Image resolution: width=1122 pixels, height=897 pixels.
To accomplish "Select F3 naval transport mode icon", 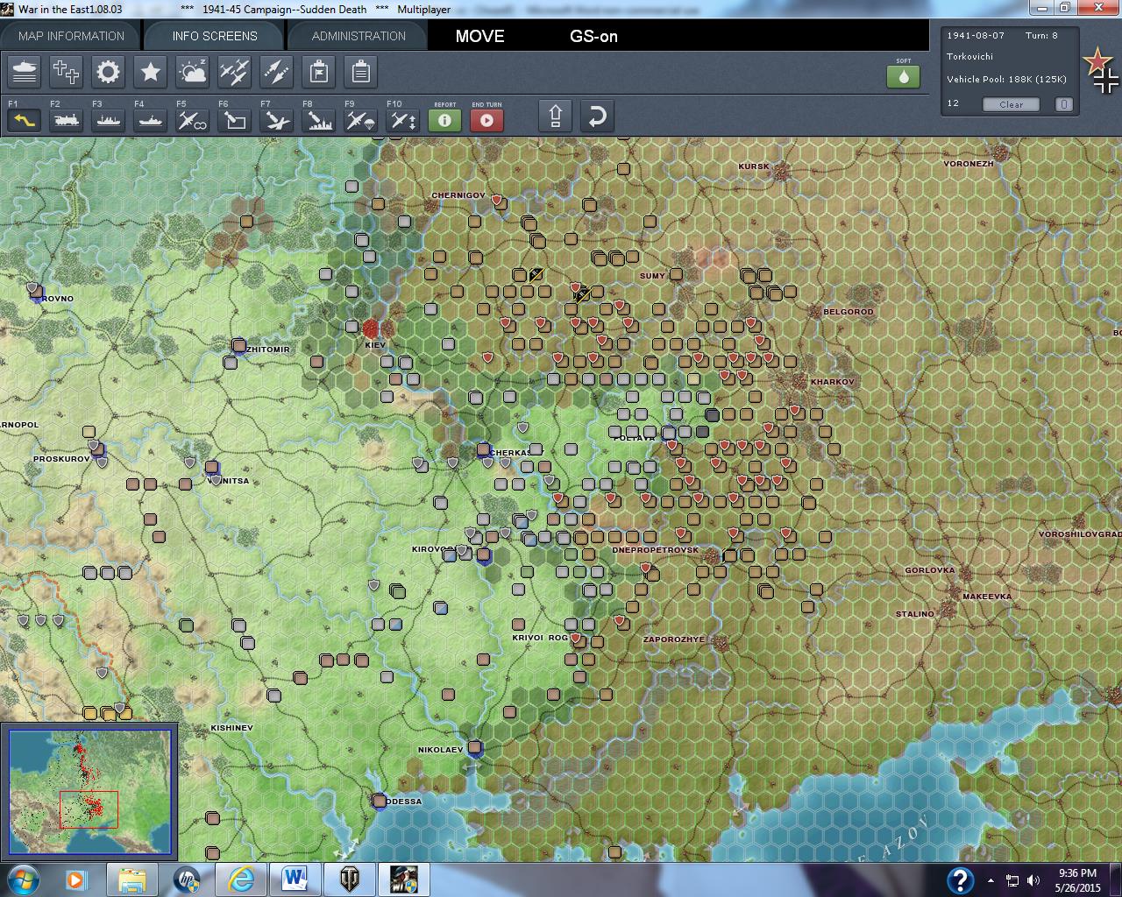I will pyautogui.click(x=109, y=120).
